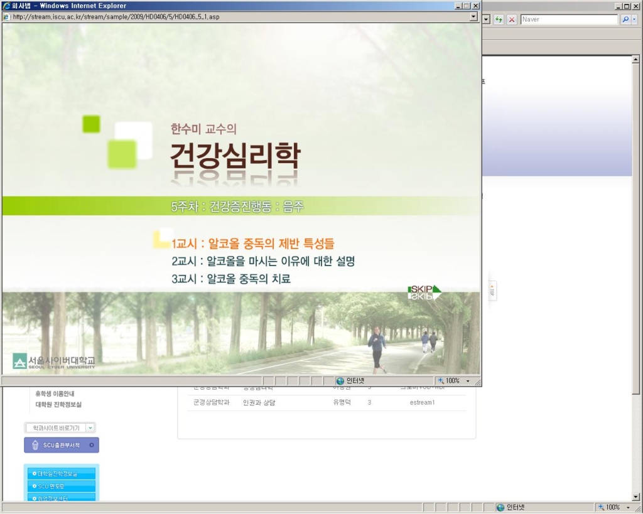Open 대학원진학정보실 quick link button
This screenshot has height=514, width=643.
click(62, 473)
